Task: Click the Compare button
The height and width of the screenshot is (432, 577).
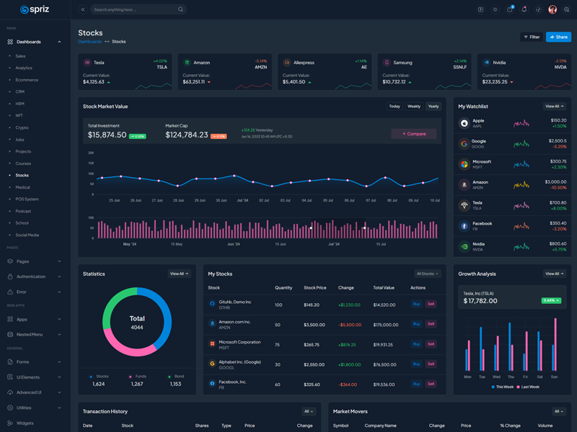Action: (x=414, y=133)
